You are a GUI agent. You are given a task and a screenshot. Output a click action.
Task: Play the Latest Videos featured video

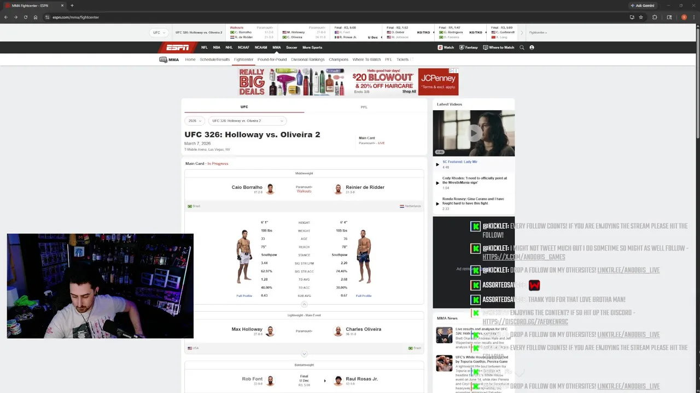point(474,133)
